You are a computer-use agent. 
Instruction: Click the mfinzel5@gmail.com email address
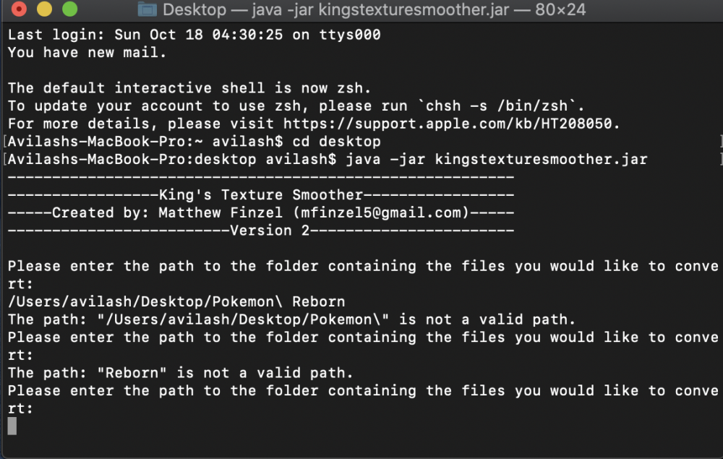(381, 213)
